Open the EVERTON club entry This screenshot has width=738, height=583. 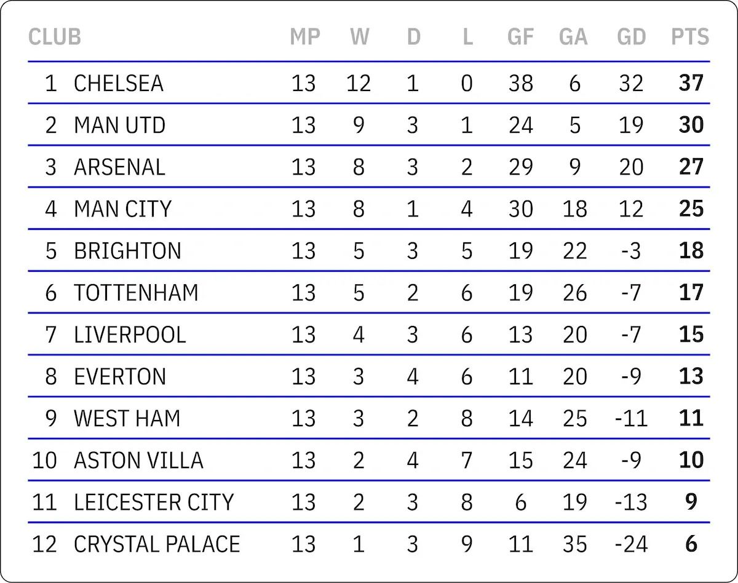coord(120,376)
